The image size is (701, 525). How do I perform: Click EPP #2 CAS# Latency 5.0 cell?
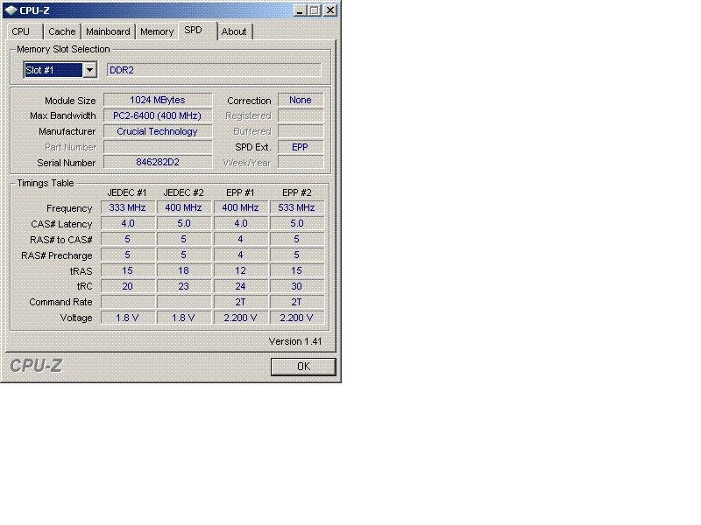(x=297, y=224)
